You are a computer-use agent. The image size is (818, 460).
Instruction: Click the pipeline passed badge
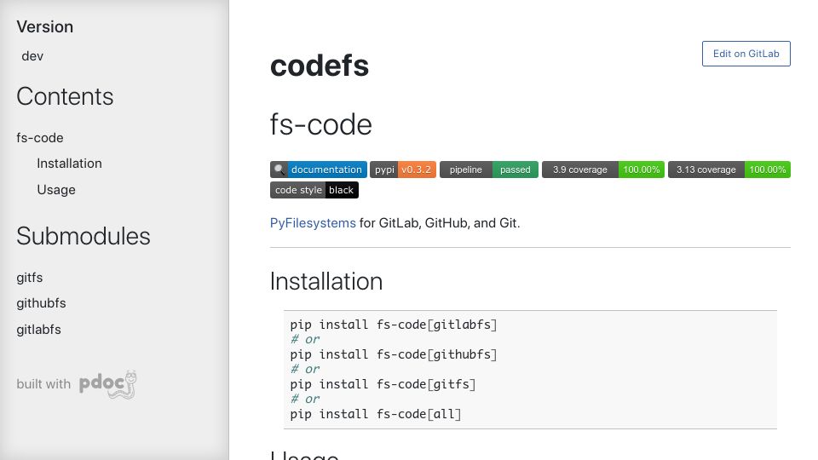click(x=489, y=170)
